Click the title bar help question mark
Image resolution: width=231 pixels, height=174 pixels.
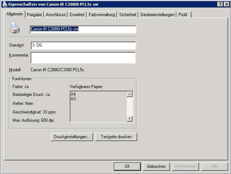pos(220,4)
